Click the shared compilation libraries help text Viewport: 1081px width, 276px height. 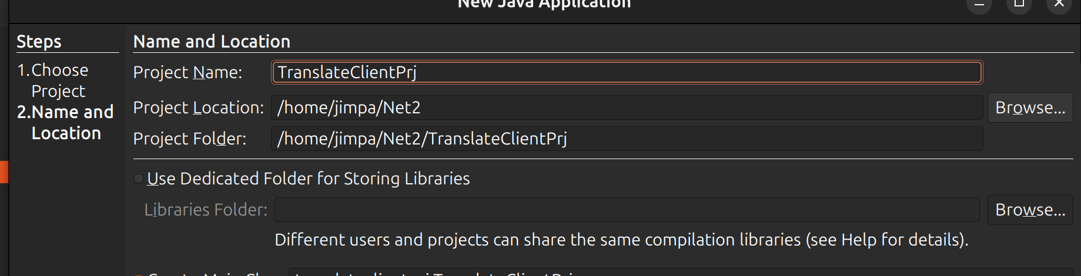click(x=621, y=240)
